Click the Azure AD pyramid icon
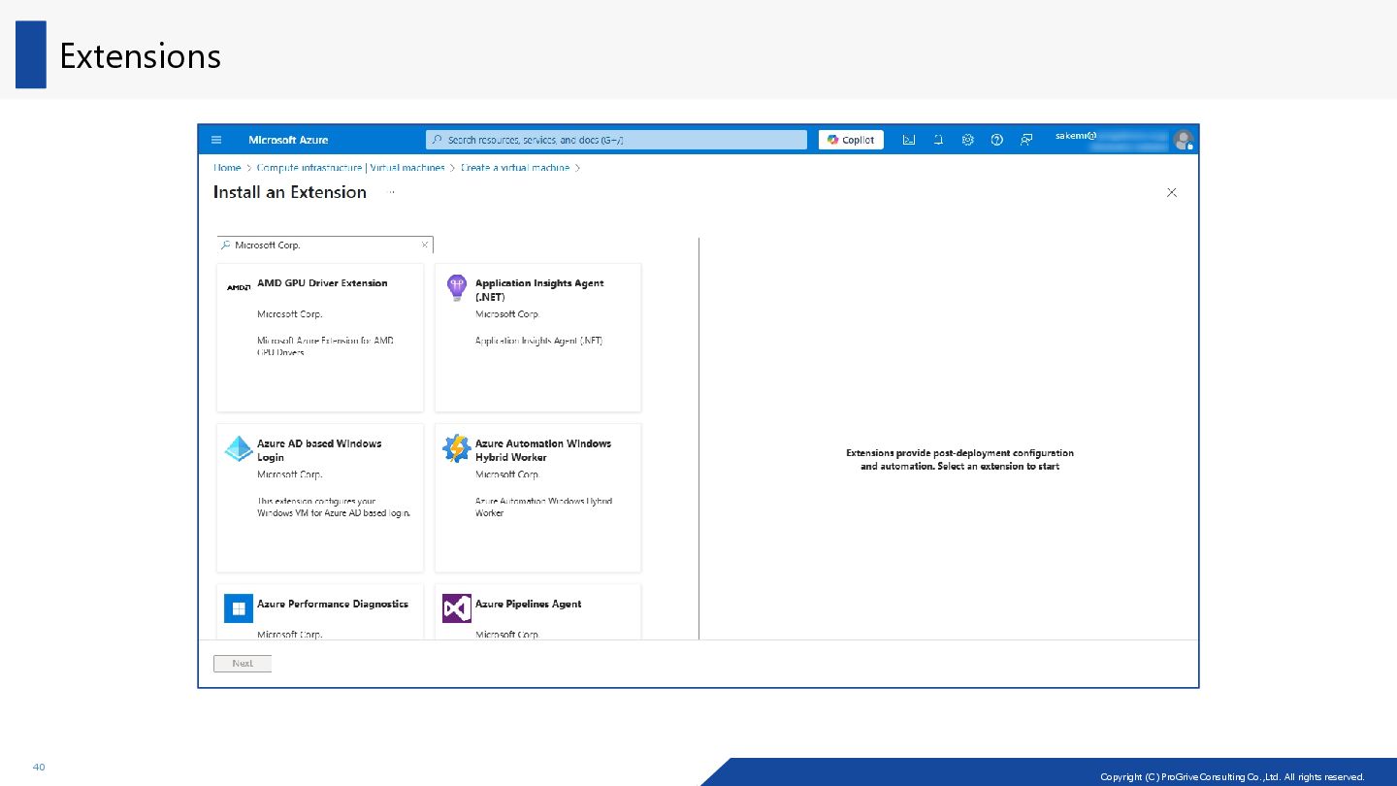This screenshot has width=1397, height=786. (x=239, y=448)
